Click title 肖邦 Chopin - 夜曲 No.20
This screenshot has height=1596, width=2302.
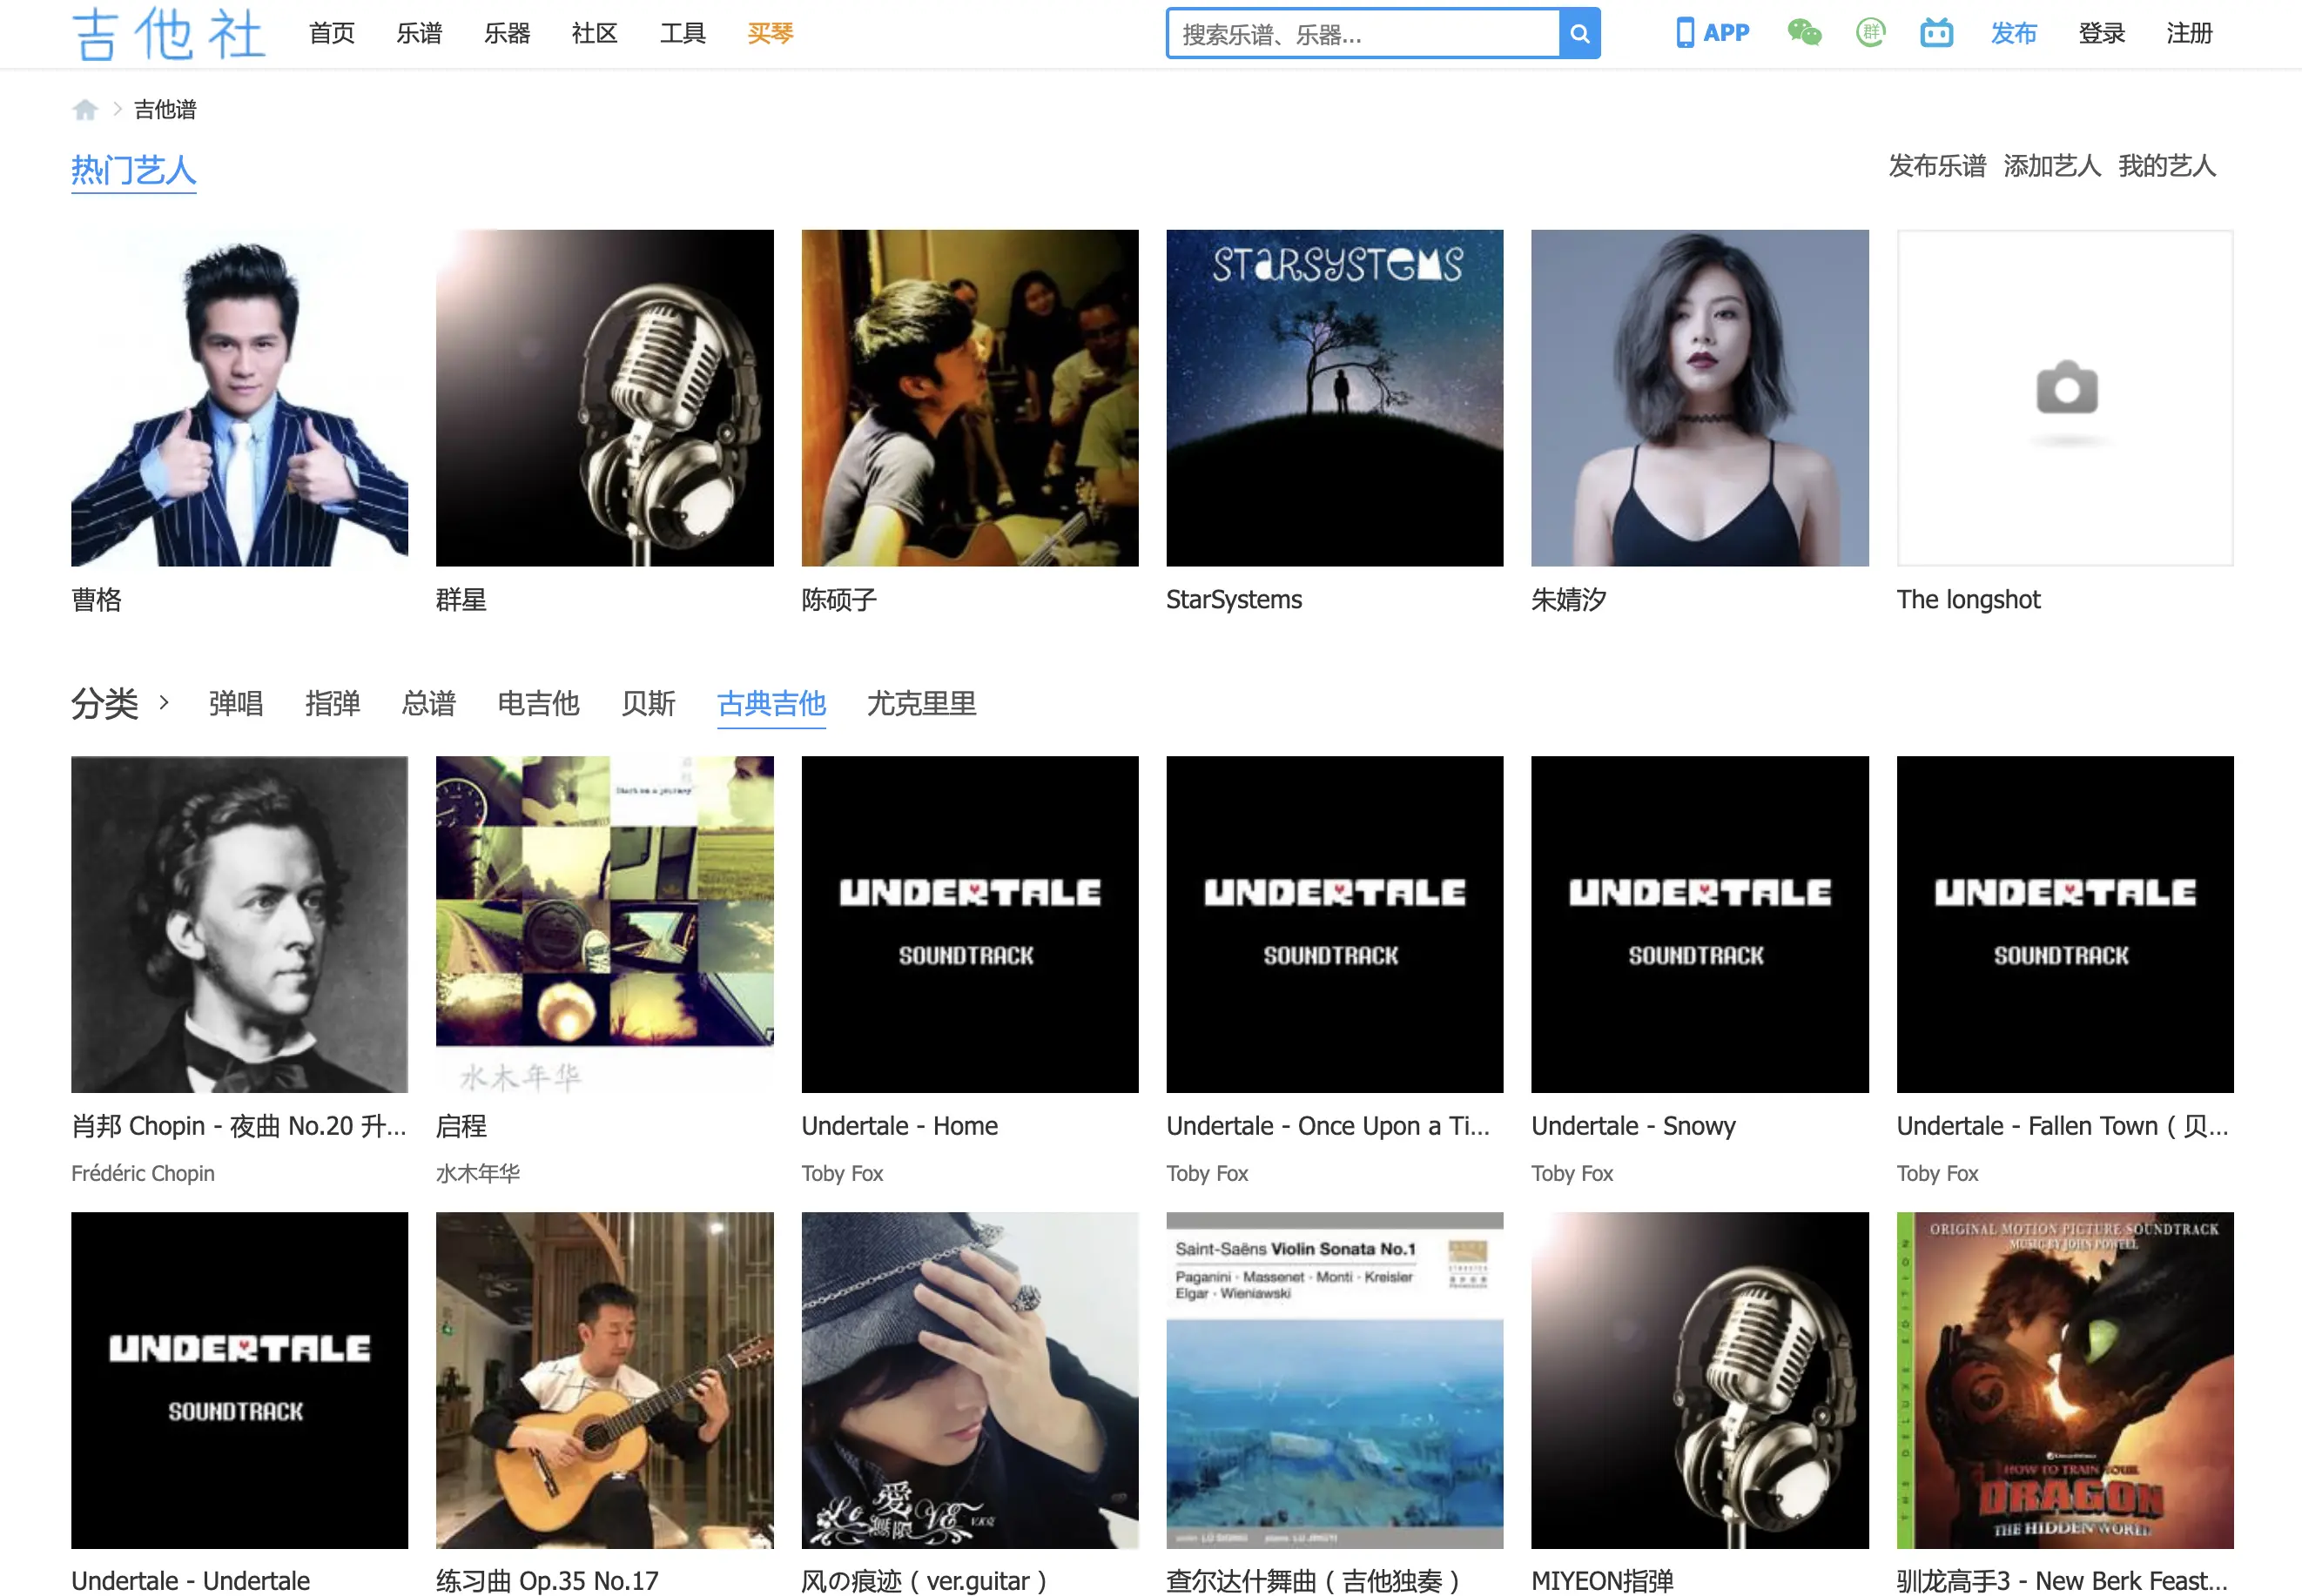[x=239, y=1126]
